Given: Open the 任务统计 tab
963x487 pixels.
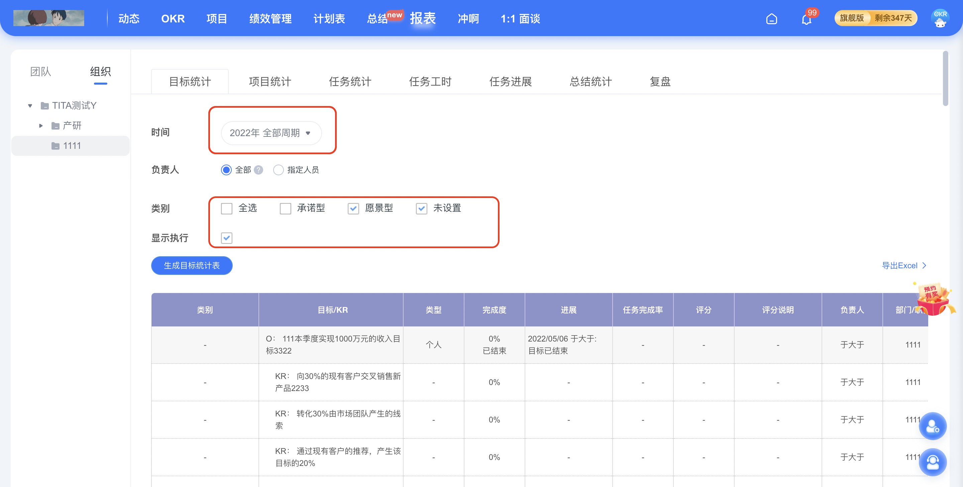Looking at the screenshot, I should coord(350,82).
